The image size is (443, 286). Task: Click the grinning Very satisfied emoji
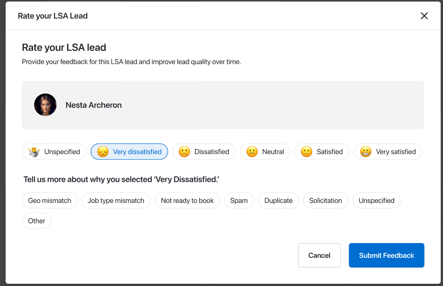tap(366, 152)
